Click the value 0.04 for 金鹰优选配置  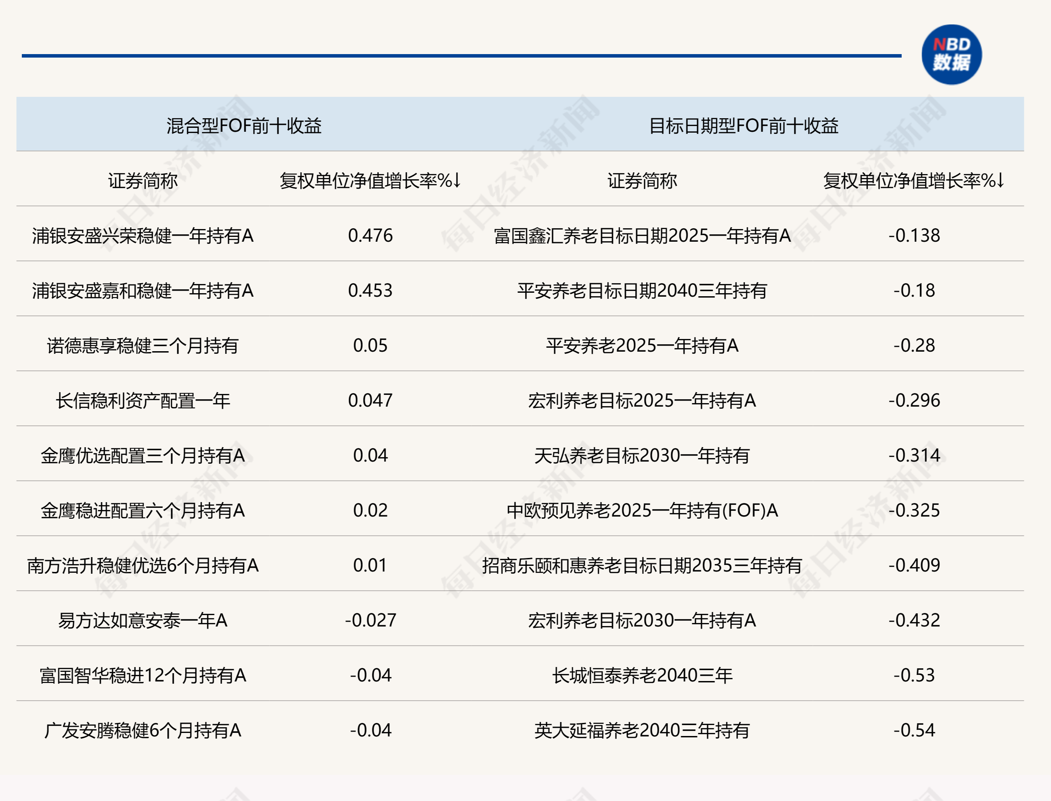point(370,455)
